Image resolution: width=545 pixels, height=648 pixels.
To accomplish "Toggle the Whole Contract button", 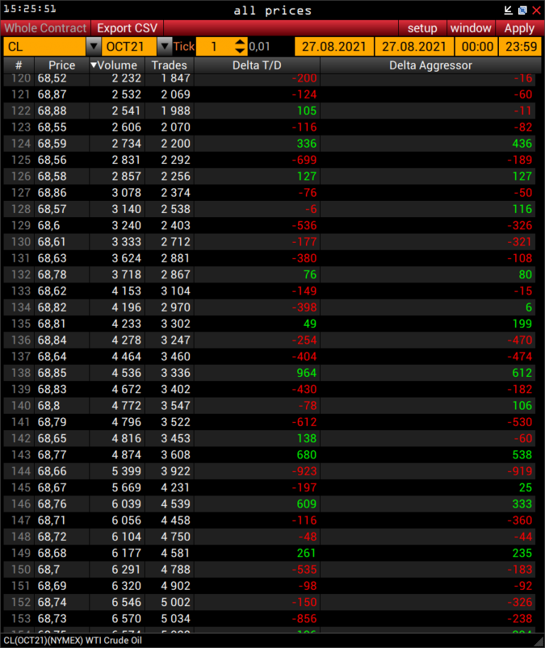I will [45, 28].
